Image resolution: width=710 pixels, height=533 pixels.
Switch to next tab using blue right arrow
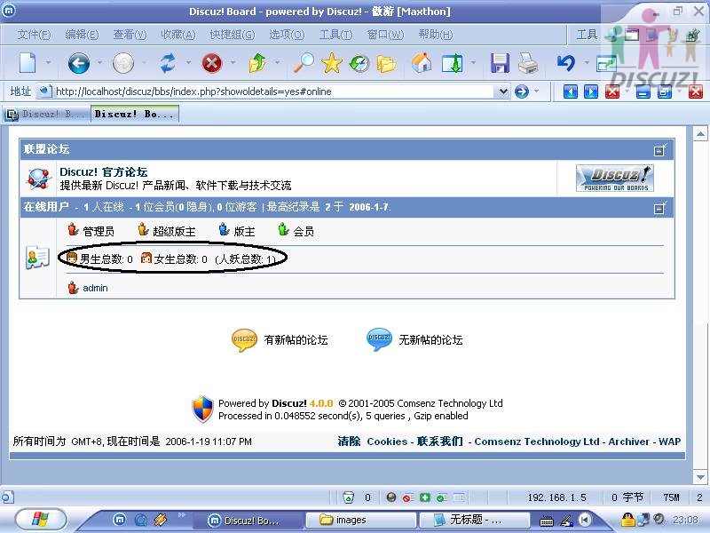[x=591, y=91]
